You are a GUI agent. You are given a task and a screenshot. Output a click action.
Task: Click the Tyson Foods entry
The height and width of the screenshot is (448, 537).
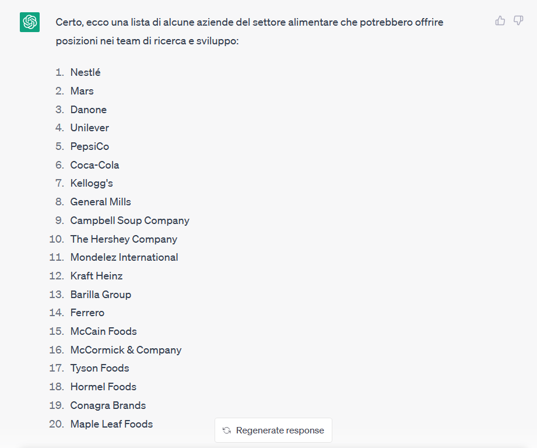pyautogui.click(x=100, y=368)
